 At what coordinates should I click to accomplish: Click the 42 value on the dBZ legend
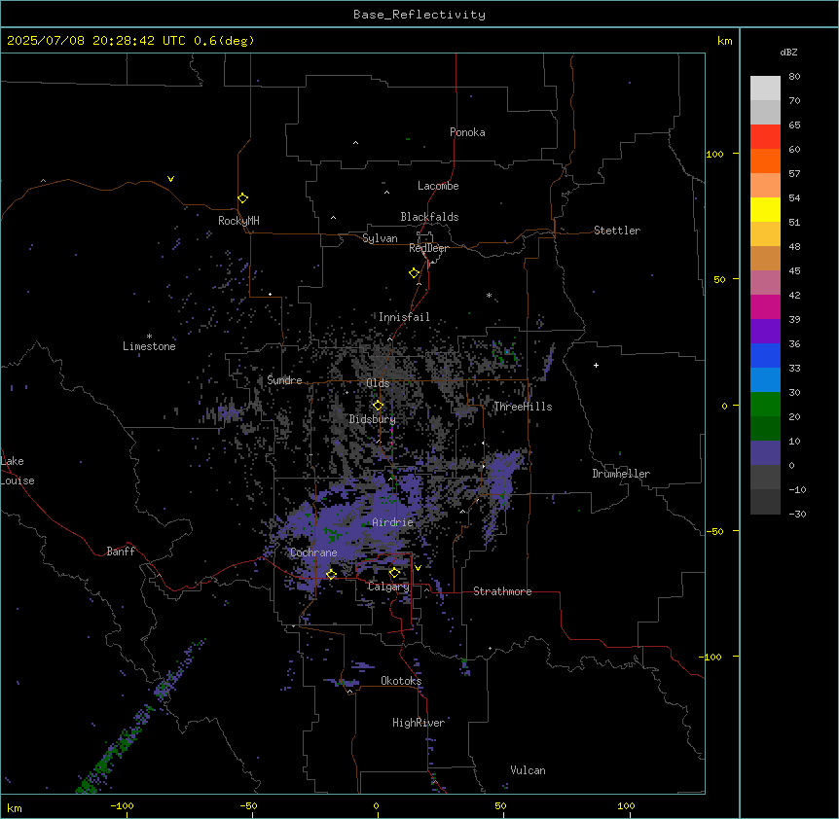click(x=794, y=295)
